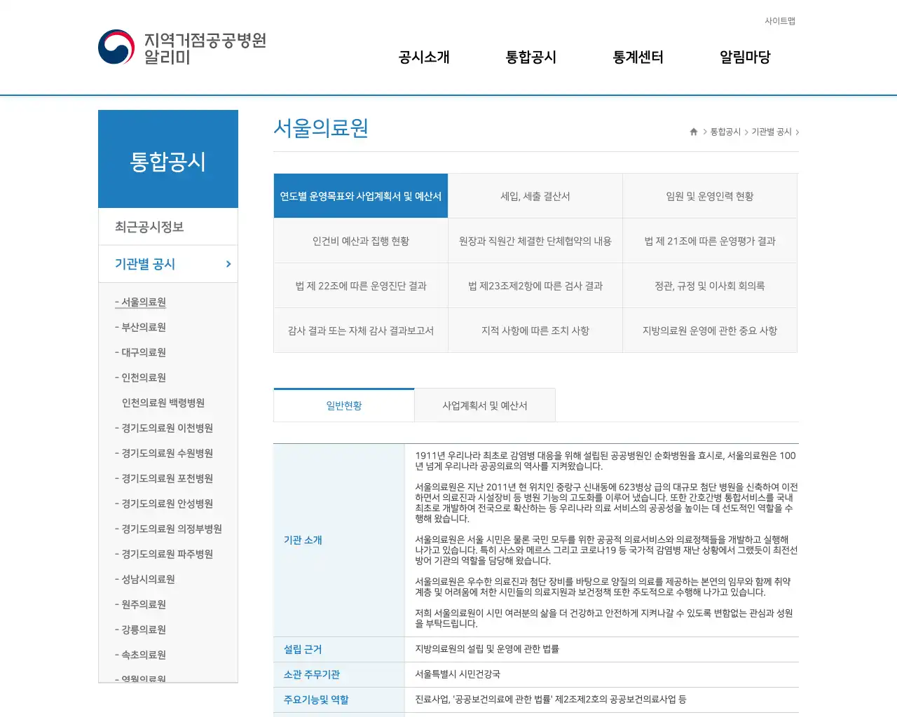
Task: Select 인천의료원 백령병원 in the sidebar
Action: 163,403
